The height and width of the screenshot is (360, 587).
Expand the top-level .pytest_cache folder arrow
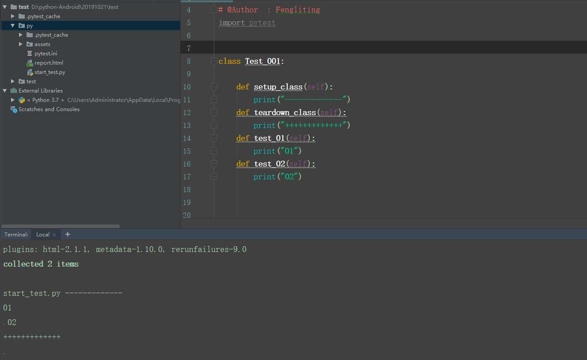[x=13, y=16]
